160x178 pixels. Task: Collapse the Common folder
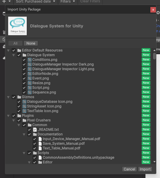(x=19, y=125)
